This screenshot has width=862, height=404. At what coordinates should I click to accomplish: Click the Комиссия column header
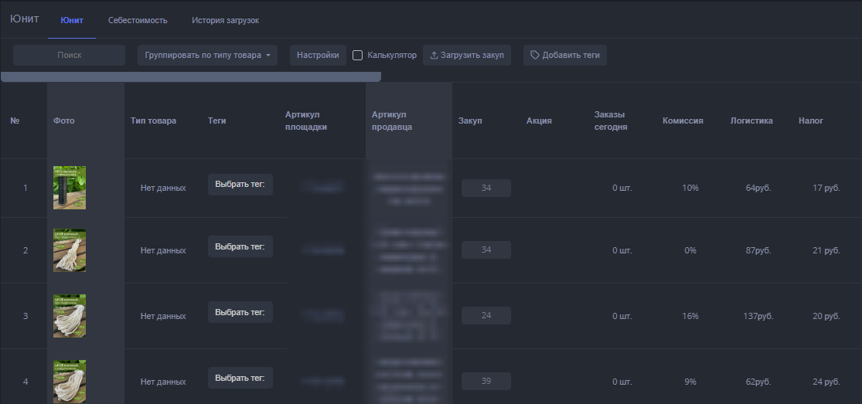pos(683,121)
